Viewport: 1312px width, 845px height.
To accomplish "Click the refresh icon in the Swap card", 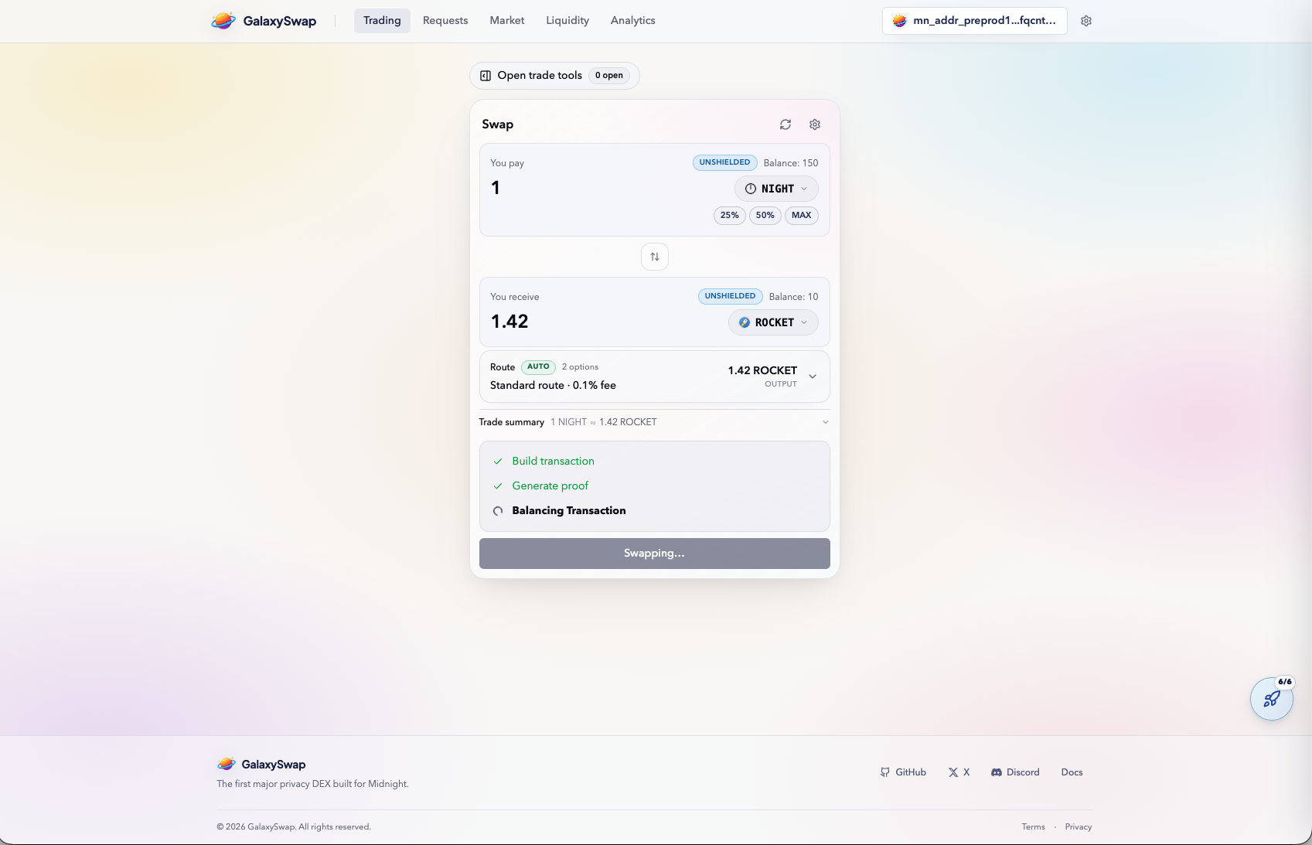I will tap(785, 124).
